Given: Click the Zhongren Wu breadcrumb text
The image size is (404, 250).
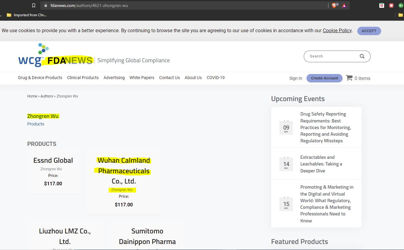Looking at the screenshot, I should coord(67,96).
